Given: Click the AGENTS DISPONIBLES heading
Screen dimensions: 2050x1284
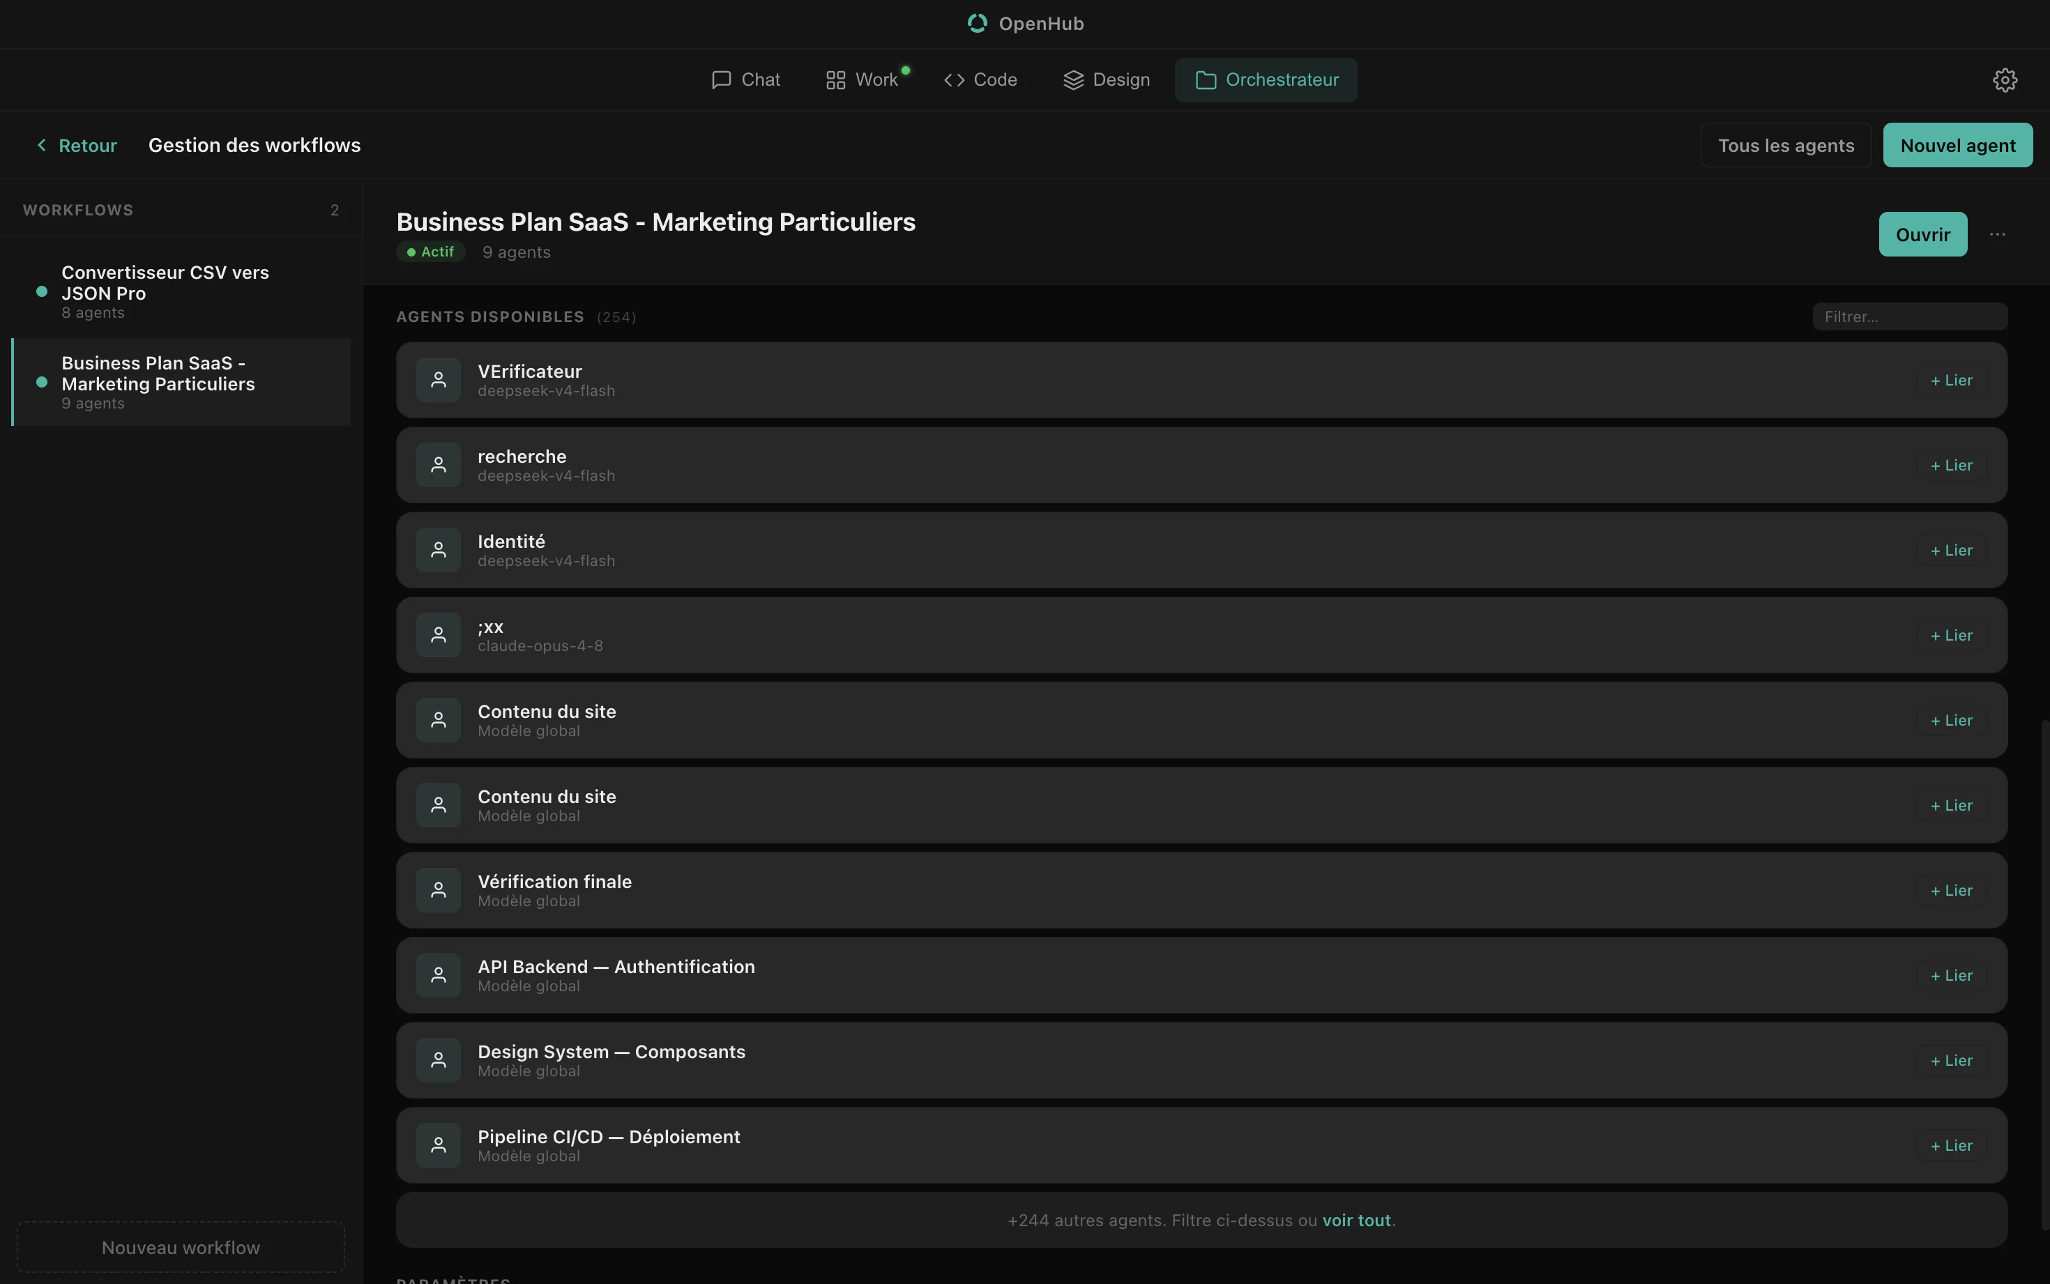Looking at the screenshot, I should pyautogui.click(x=490, y=316).
